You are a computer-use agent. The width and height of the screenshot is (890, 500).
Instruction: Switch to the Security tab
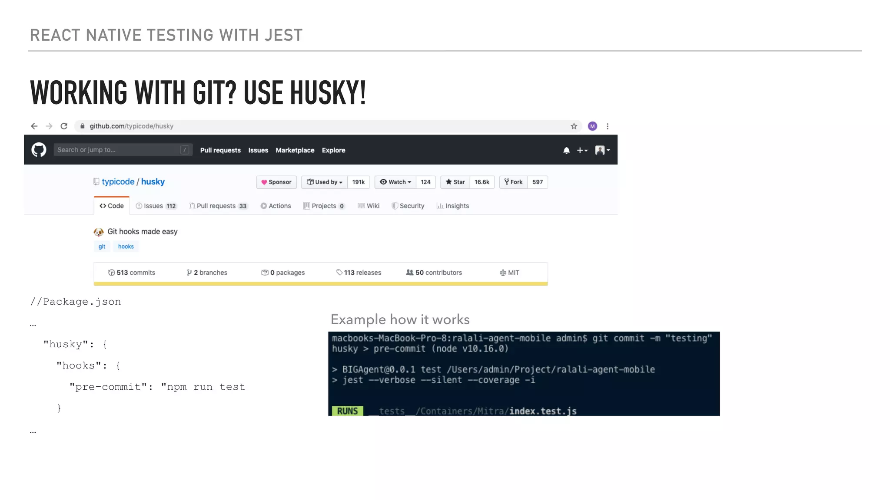[408, 206]
